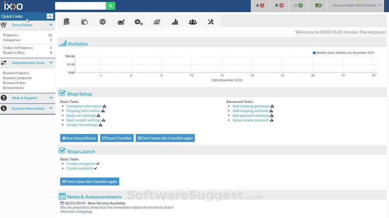Open the catalog book toolbar icon
This screenshot has width=389, height=218.
(x=66, y=21)
